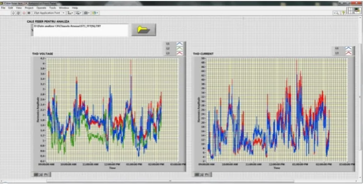The height and width of the screenshot is (190, 363).
Task: Click the VI icon in the corner
Action: click(358, 11)
